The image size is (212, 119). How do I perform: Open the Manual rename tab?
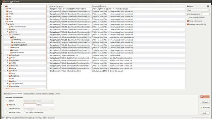coord(42,94)
